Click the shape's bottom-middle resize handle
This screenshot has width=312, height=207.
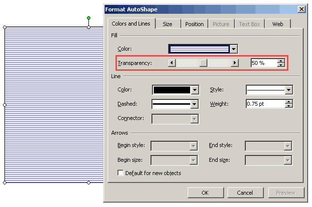89,182
